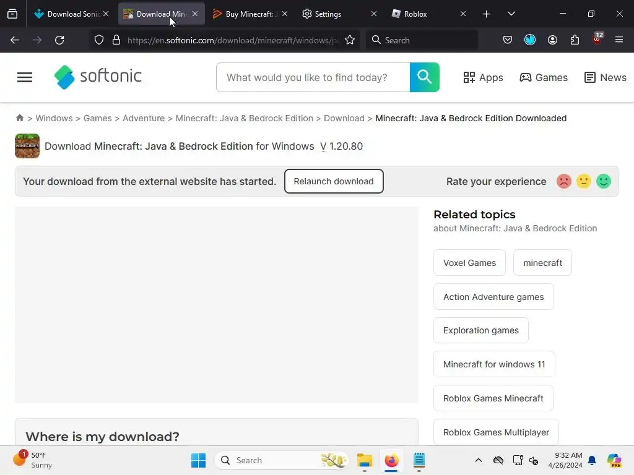Screen dimensions: 634x475
Task: Switch to the Buy Minecraft tab
Action: [250, 14]
